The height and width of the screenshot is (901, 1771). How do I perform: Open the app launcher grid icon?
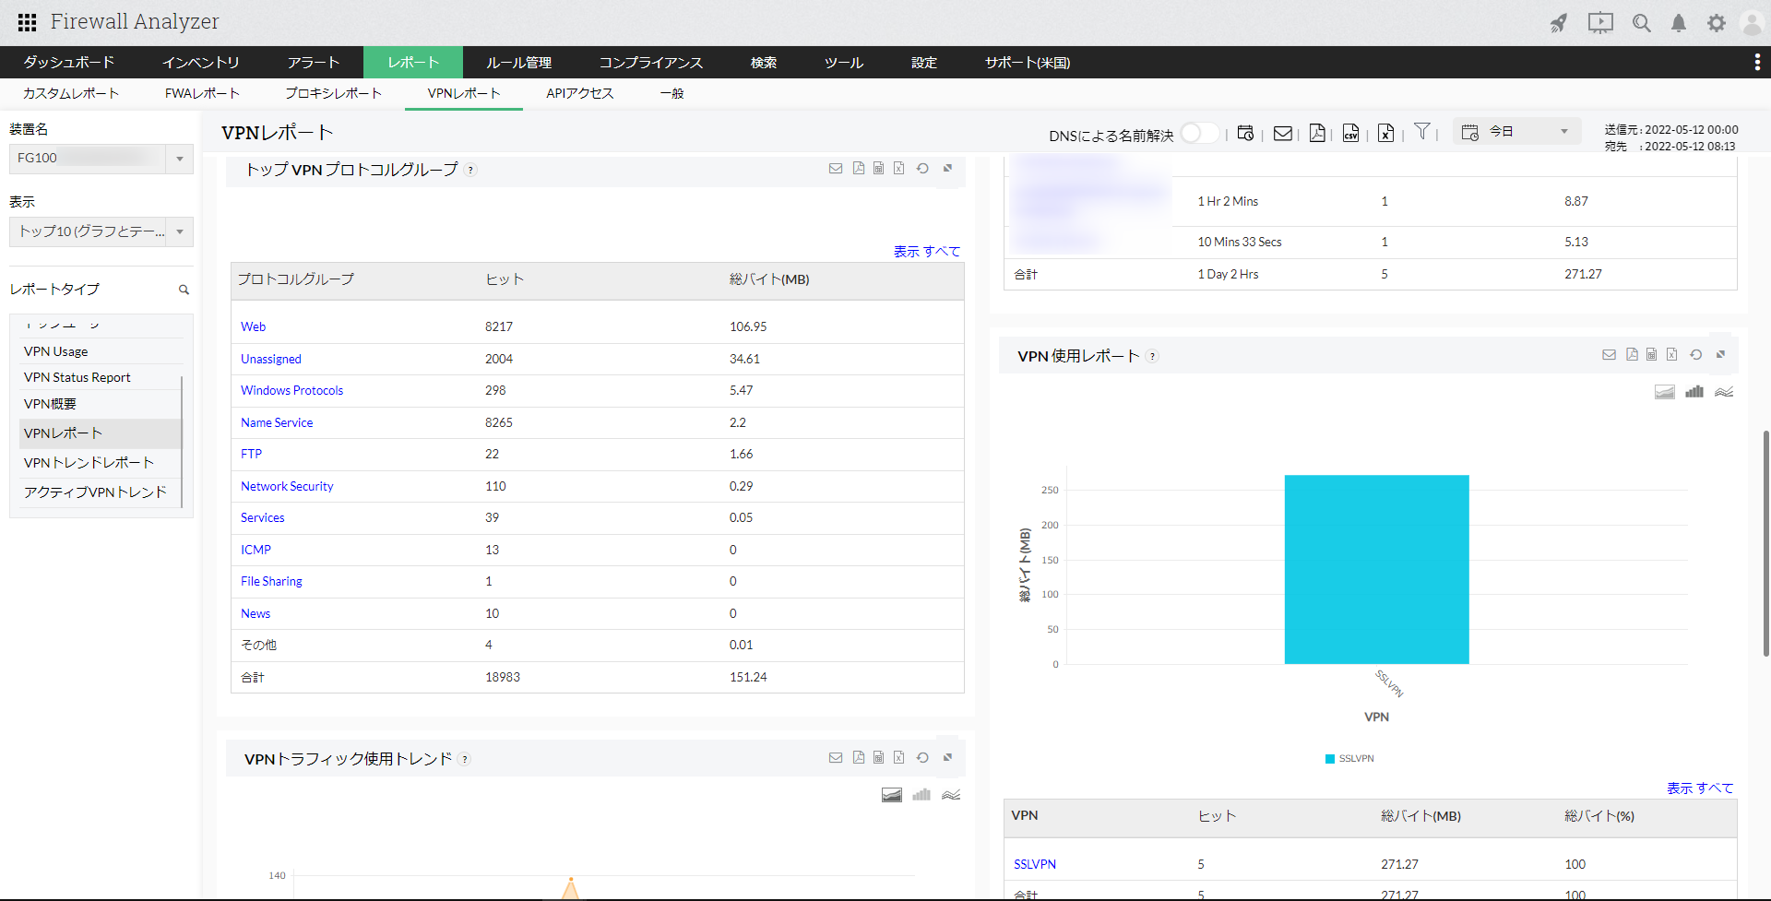coord(28,22)
